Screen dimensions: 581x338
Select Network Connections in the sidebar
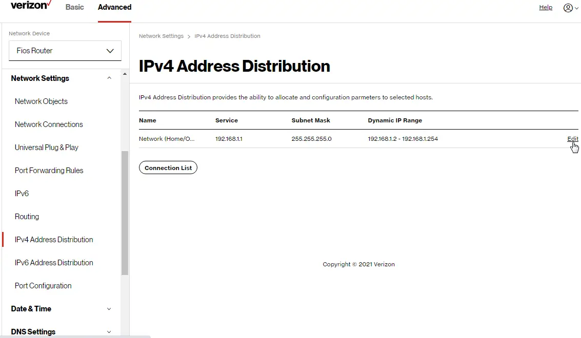49,124
